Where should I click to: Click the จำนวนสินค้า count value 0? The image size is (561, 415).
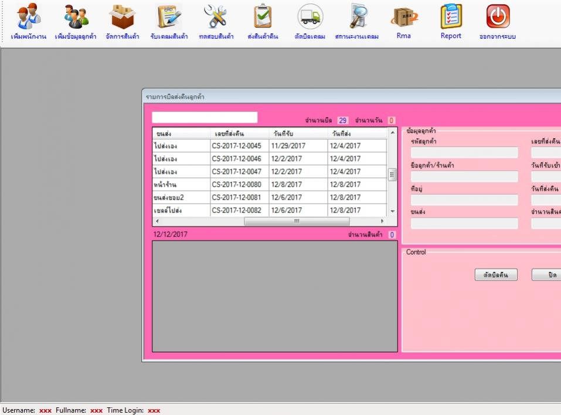point(392,235)
